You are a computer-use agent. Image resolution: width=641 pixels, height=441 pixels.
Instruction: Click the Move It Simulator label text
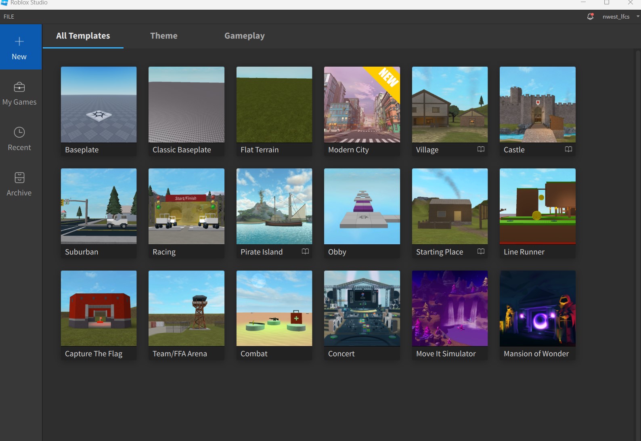(446, 354)
